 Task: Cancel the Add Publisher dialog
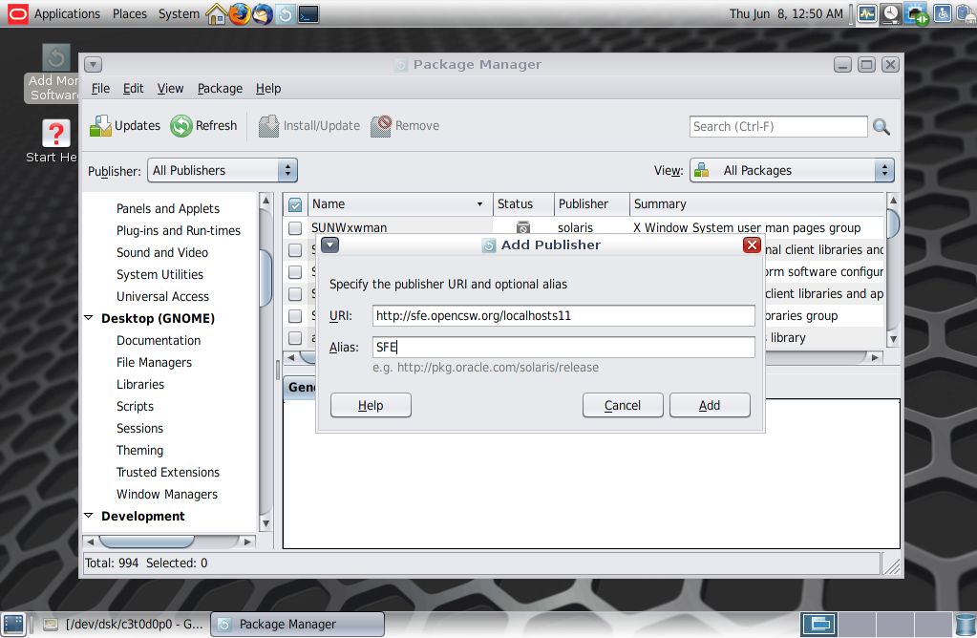623,405
